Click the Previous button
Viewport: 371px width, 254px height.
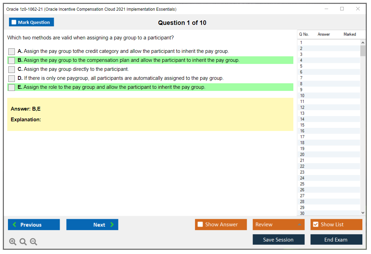click(x=33, y=225)
